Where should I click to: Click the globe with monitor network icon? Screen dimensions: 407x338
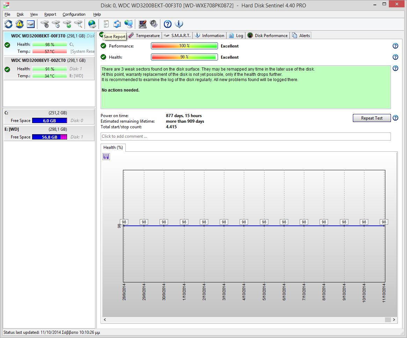click(128, 24)
